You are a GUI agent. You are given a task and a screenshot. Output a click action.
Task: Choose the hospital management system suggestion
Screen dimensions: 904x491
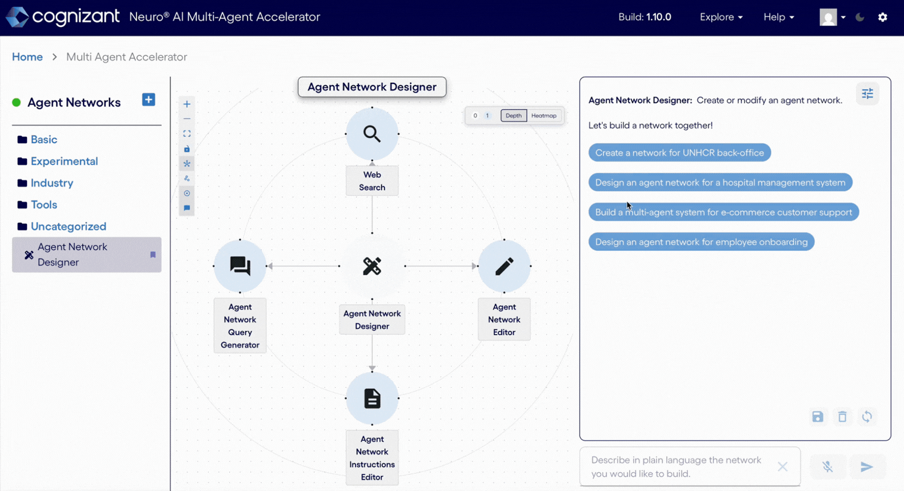[x=720, y=183]
